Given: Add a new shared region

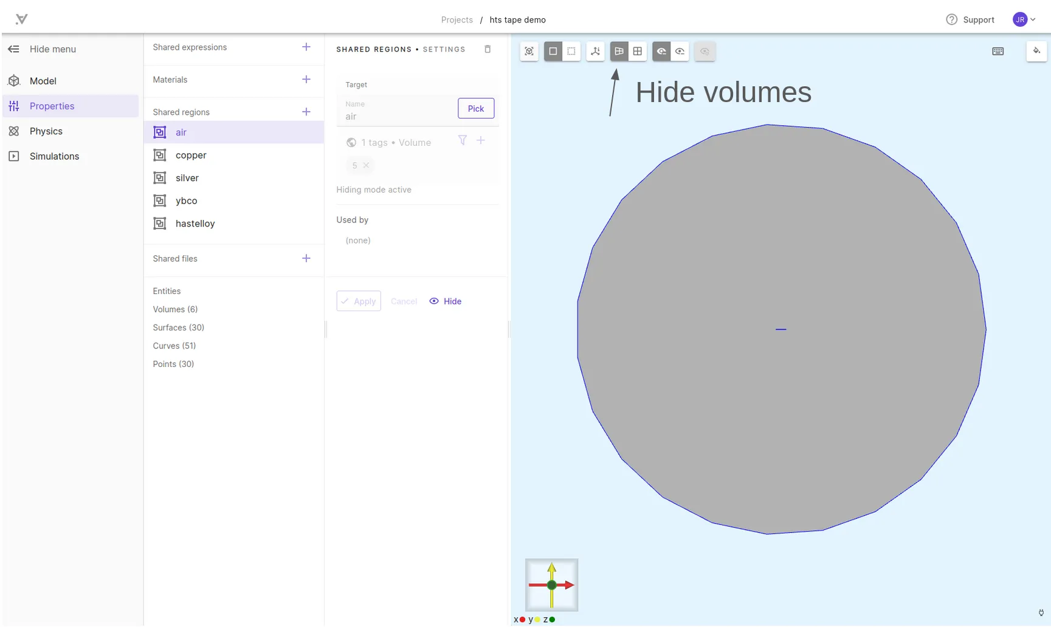Looking at the screenshot, I should [x=306, y=112].
